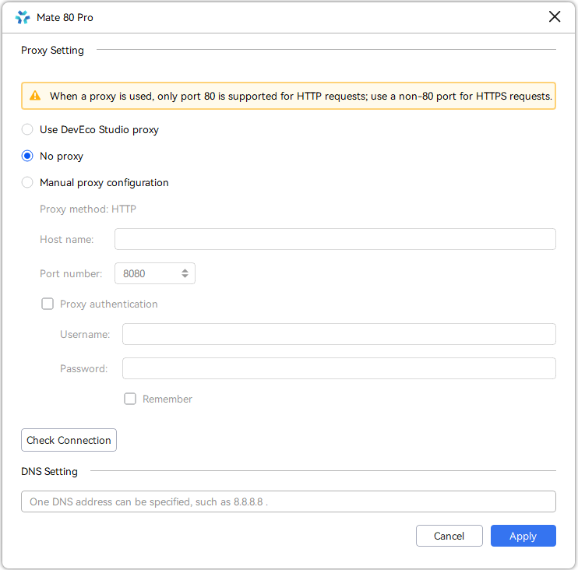Image resolution: width=578 pixels, height=570 pixels.
Task: Apply the proxy settings
Action: pyautogui.click(x=523, y=536)
